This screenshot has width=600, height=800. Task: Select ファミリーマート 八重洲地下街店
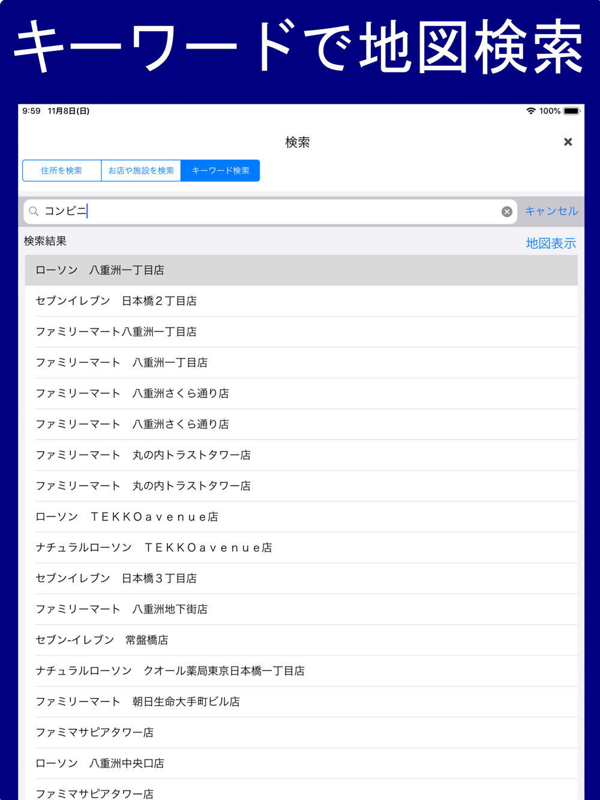coord(301,609)
